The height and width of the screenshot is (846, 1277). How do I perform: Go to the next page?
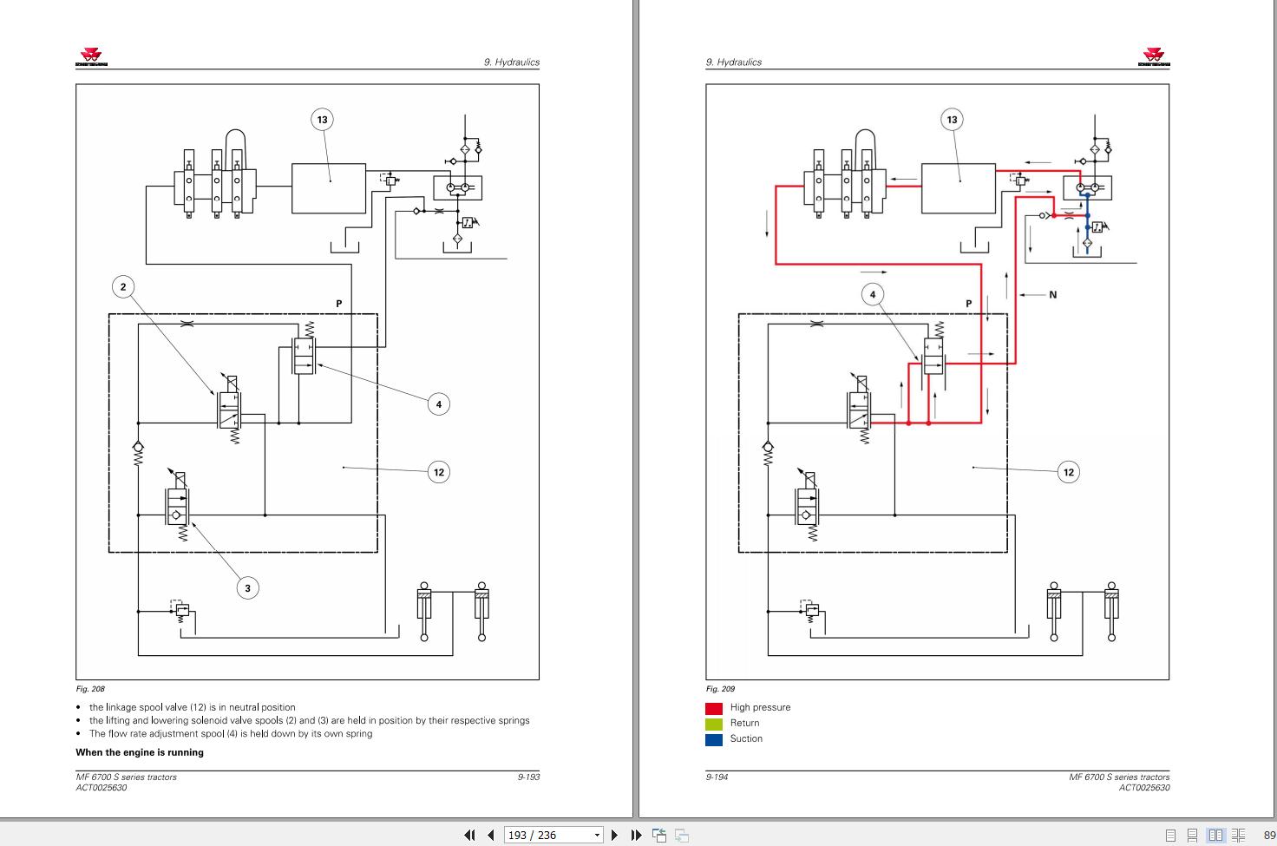pos(614,835)
